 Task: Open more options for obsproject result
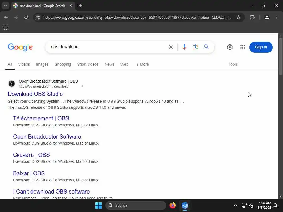pos(82,87)
